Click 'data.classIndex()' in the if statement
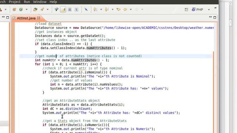 pos(59,44)
